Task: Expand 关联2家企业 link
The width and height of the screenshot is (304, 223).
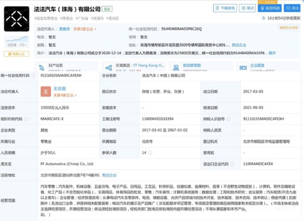Action: 85,29
